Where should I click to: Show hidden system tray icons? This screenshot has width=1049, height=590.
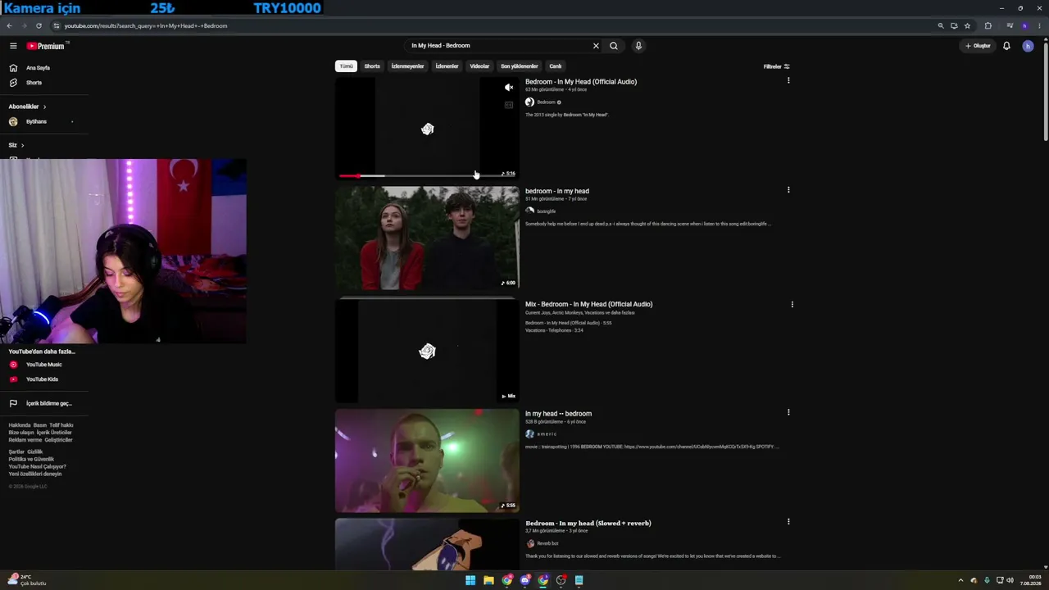(x=961, y=580)
